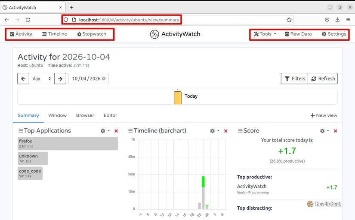Select the unknown application bar

pyautogui.click(x=33, y=158)
